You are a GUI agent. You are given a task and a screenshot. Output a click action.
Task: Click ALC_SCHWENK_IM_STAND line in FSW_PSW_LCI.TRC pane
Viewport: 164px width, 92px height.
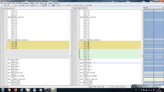(x=88, y=76)
